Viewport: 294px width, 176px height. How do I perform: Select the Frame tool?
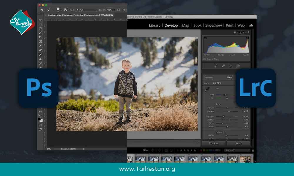tap(40, 42)
